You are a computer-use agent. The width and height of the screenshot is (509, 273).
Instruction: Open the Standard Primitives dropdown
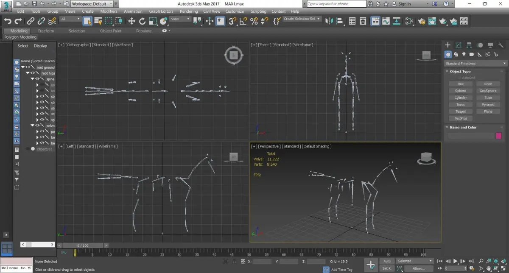(x=475, y=64)
